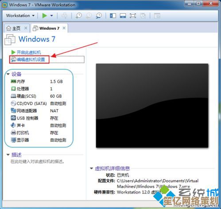This screenshot has height=209, width=221.
Task: Click the 1.5 GB memory value
Action: pyautogui.click(x=56, y=82)
